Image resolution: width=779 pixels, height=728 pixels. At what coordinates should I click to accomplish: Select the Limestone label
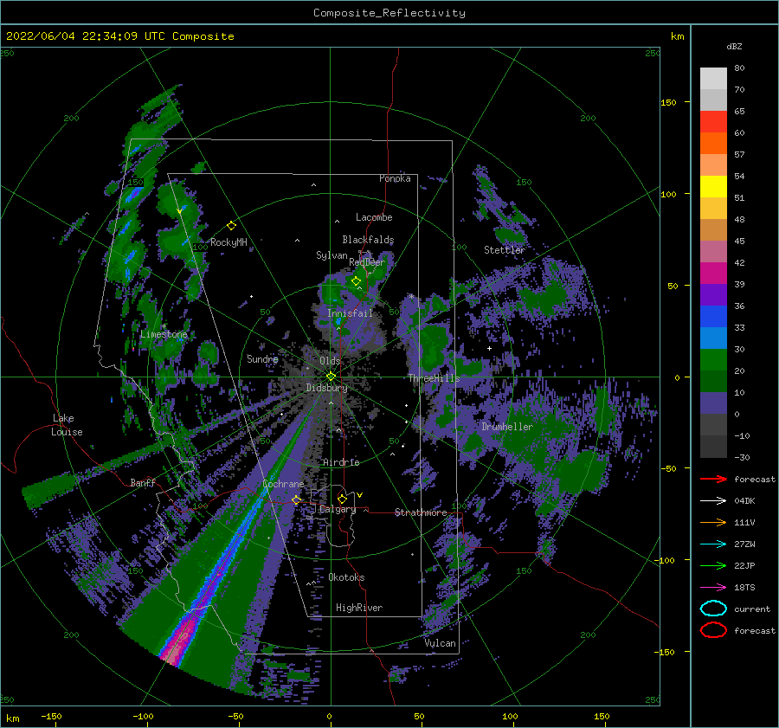pyautogui.click(x=164, y=334)
